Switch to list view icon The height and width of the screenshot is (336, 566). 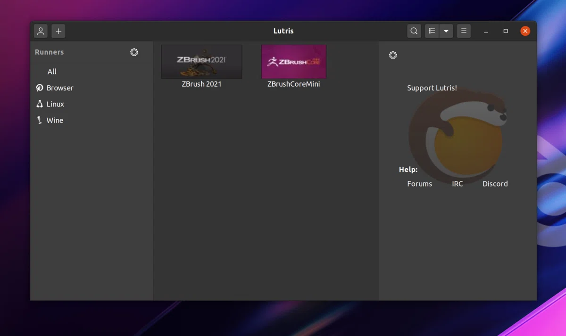(x=432, y=31)
